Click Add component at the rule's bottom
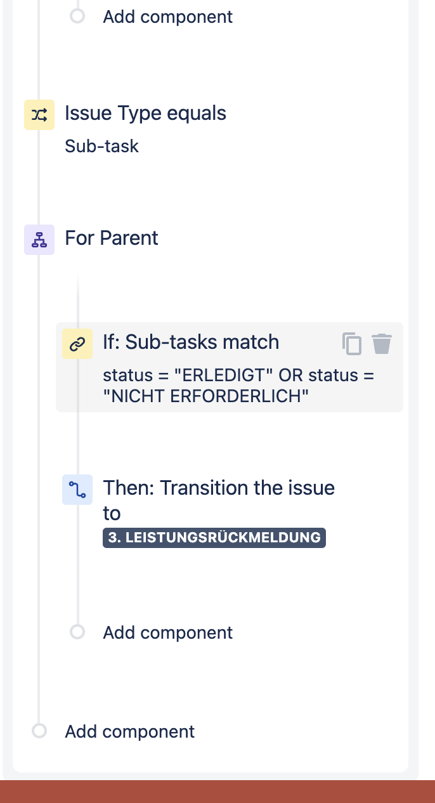Screen dimensions: 435x803 click(129, 731)
